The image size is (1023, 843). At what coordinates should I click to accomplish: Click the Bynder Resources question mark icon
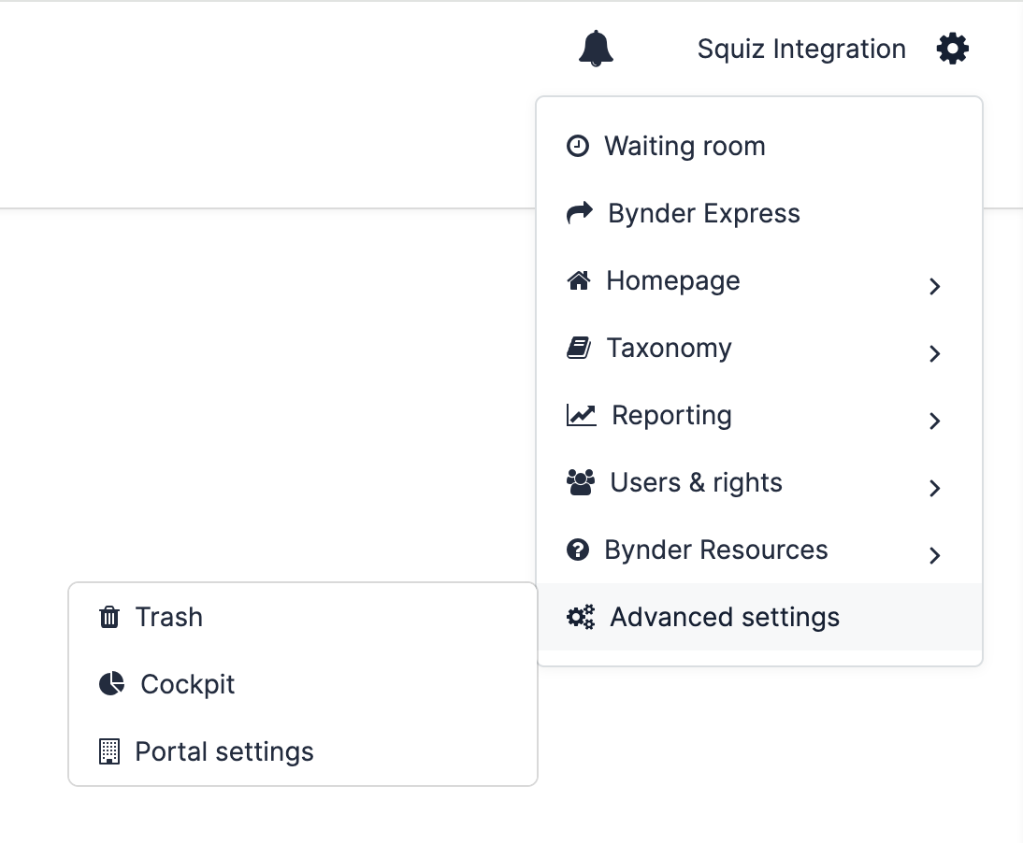pyautogui.click(x=577, y=550)
